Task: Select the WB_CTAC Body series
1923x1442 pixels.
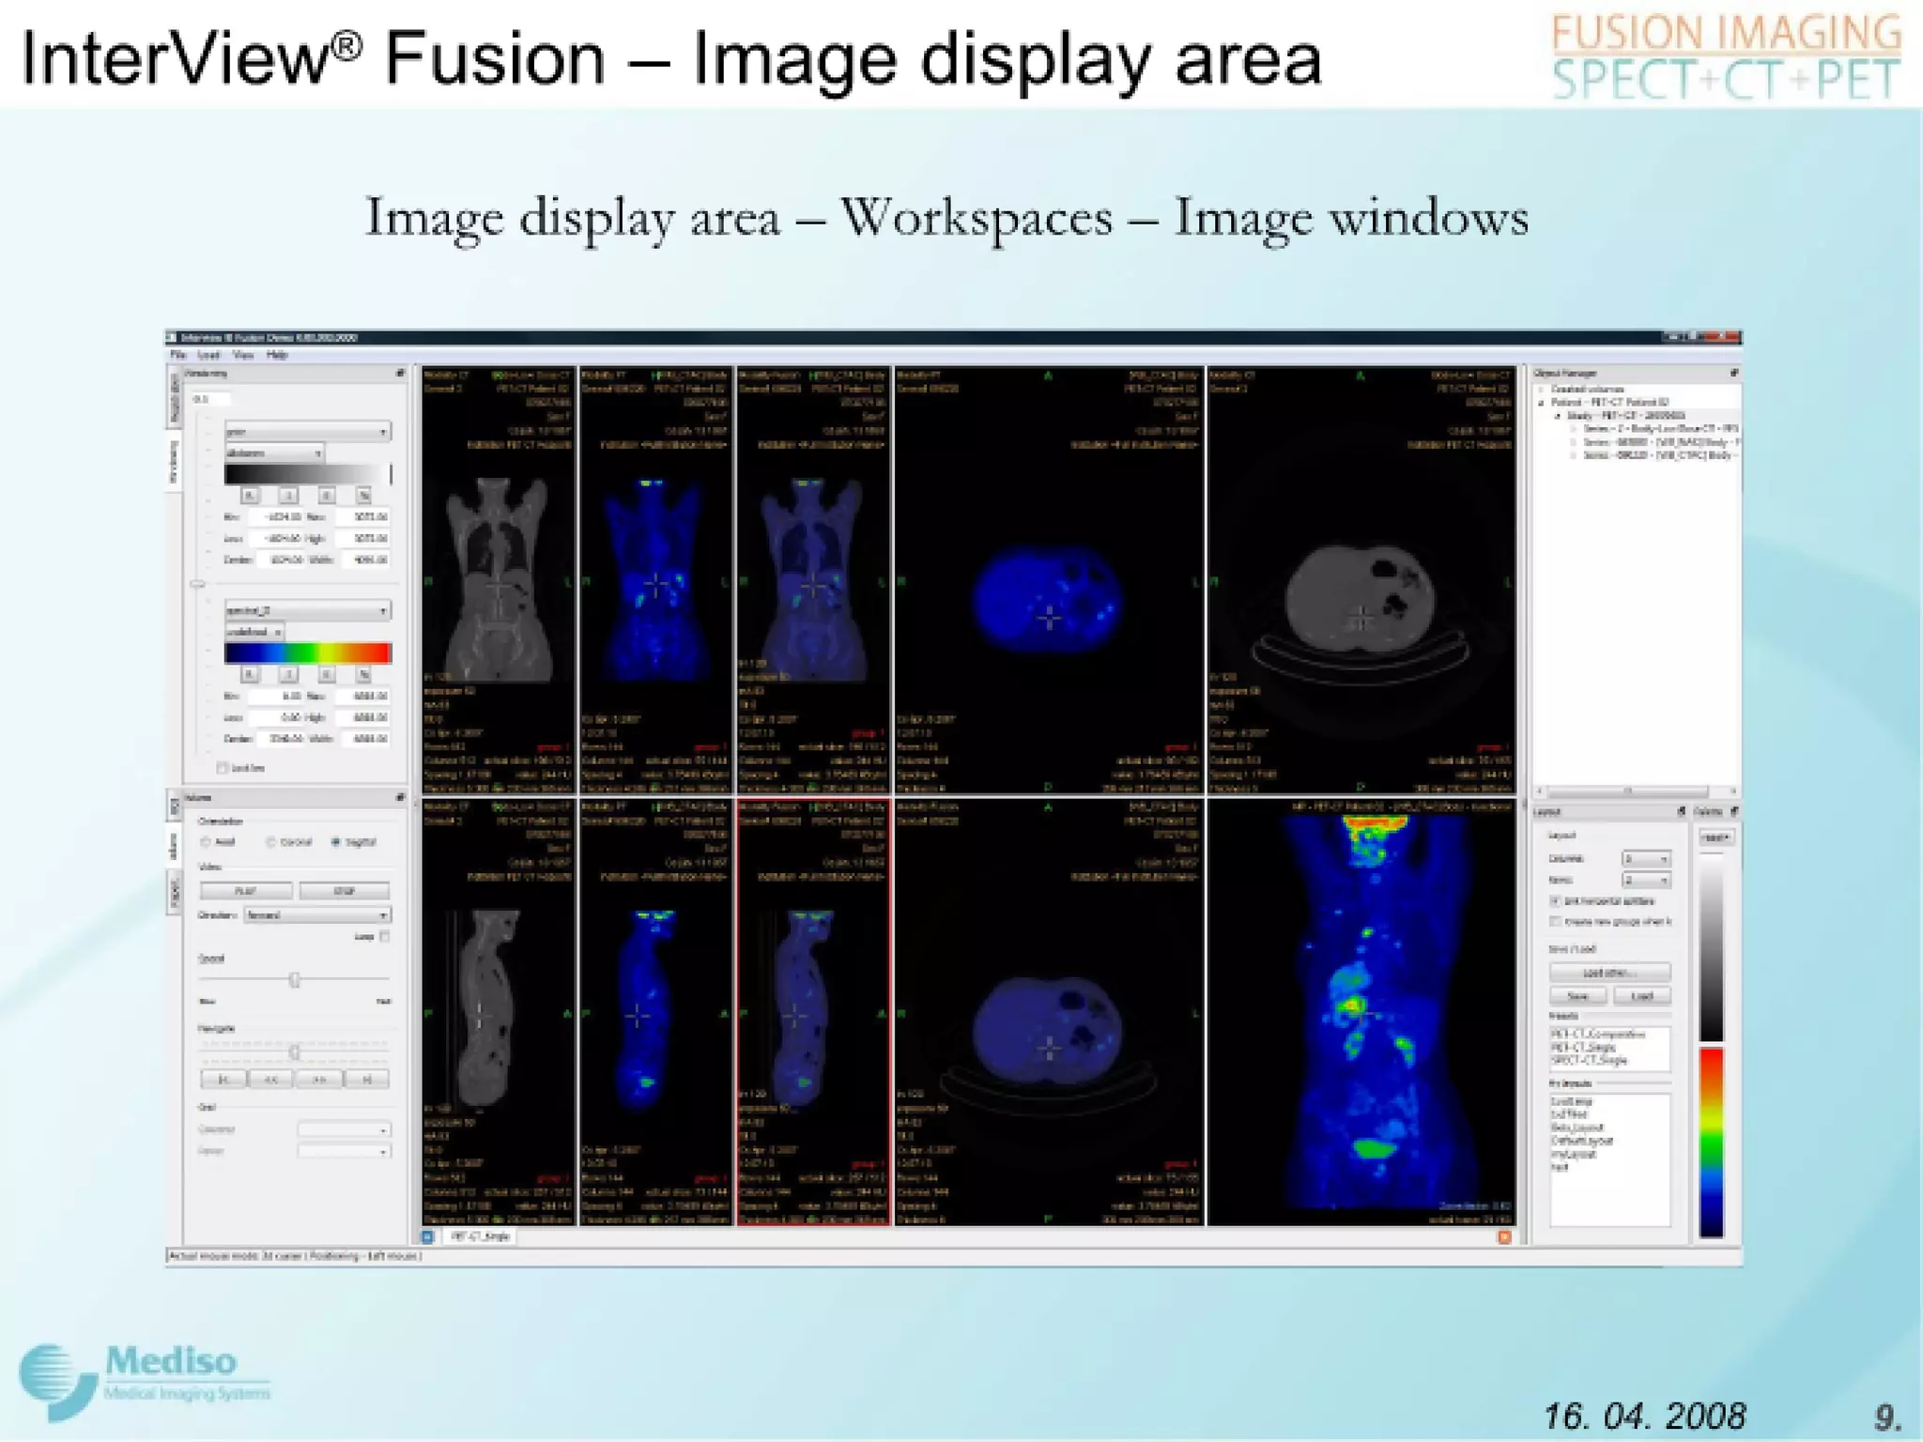Action: pyautogui.click(x=1660, y=455)
